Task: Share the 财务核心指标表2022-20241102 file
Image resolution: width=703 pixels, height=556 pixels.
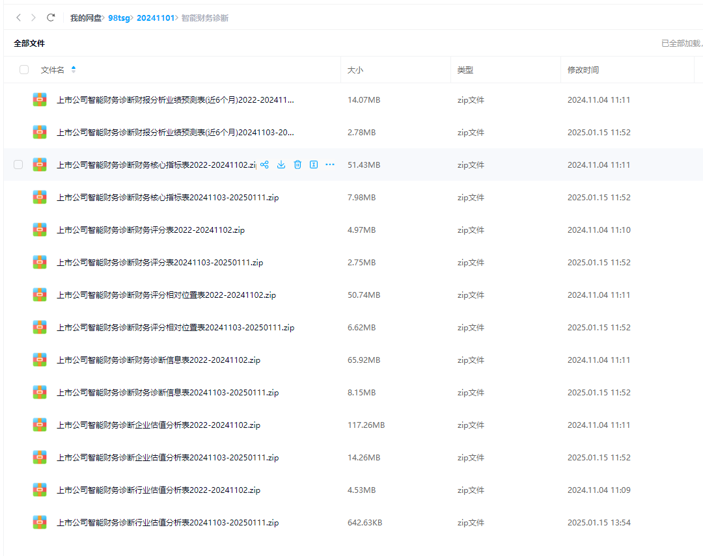Action: pos(264,165)
